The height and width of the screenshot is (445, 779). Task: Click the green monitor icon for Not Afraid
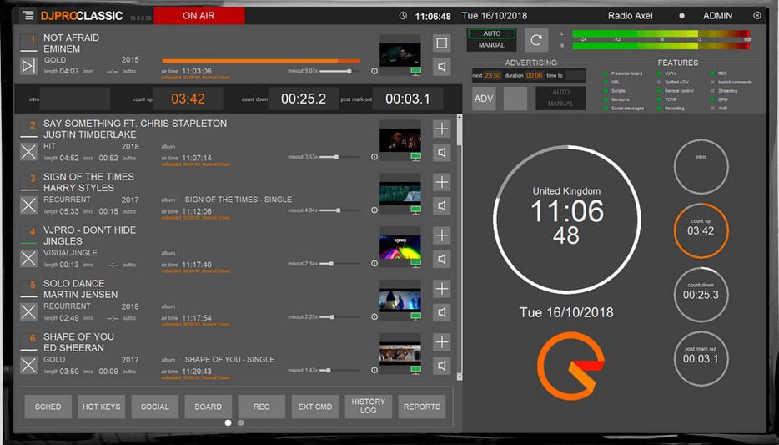point(416,72)
